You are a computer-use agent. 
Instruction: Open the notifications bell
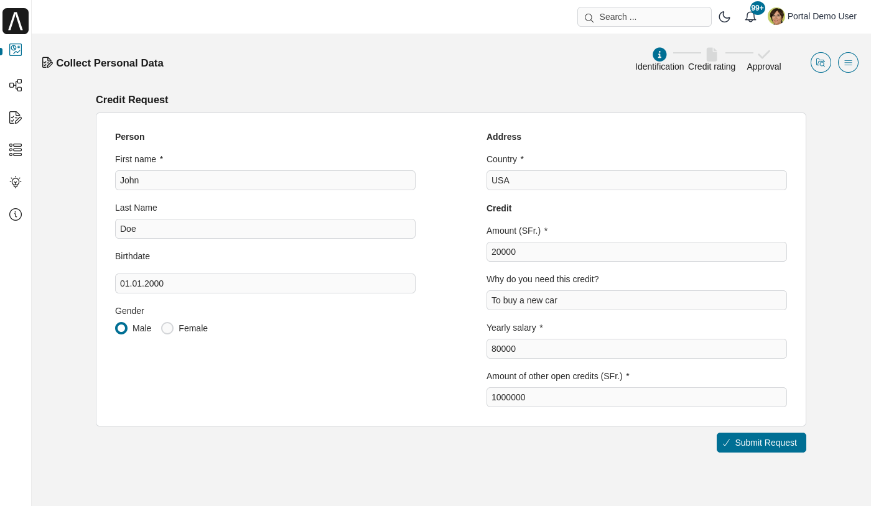coord(750,17)
